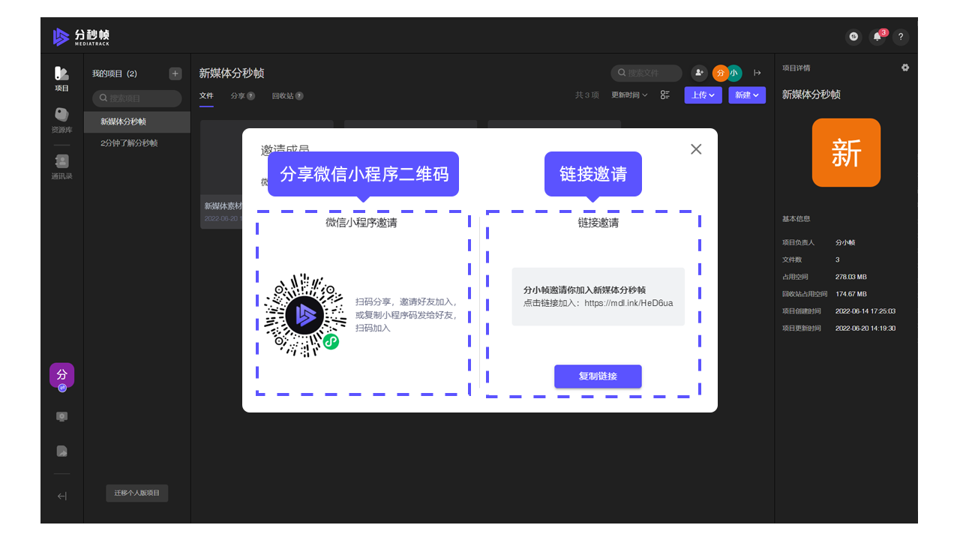
Task: Go to 项目 in the left sidebar
Action: tap(61, 79)
